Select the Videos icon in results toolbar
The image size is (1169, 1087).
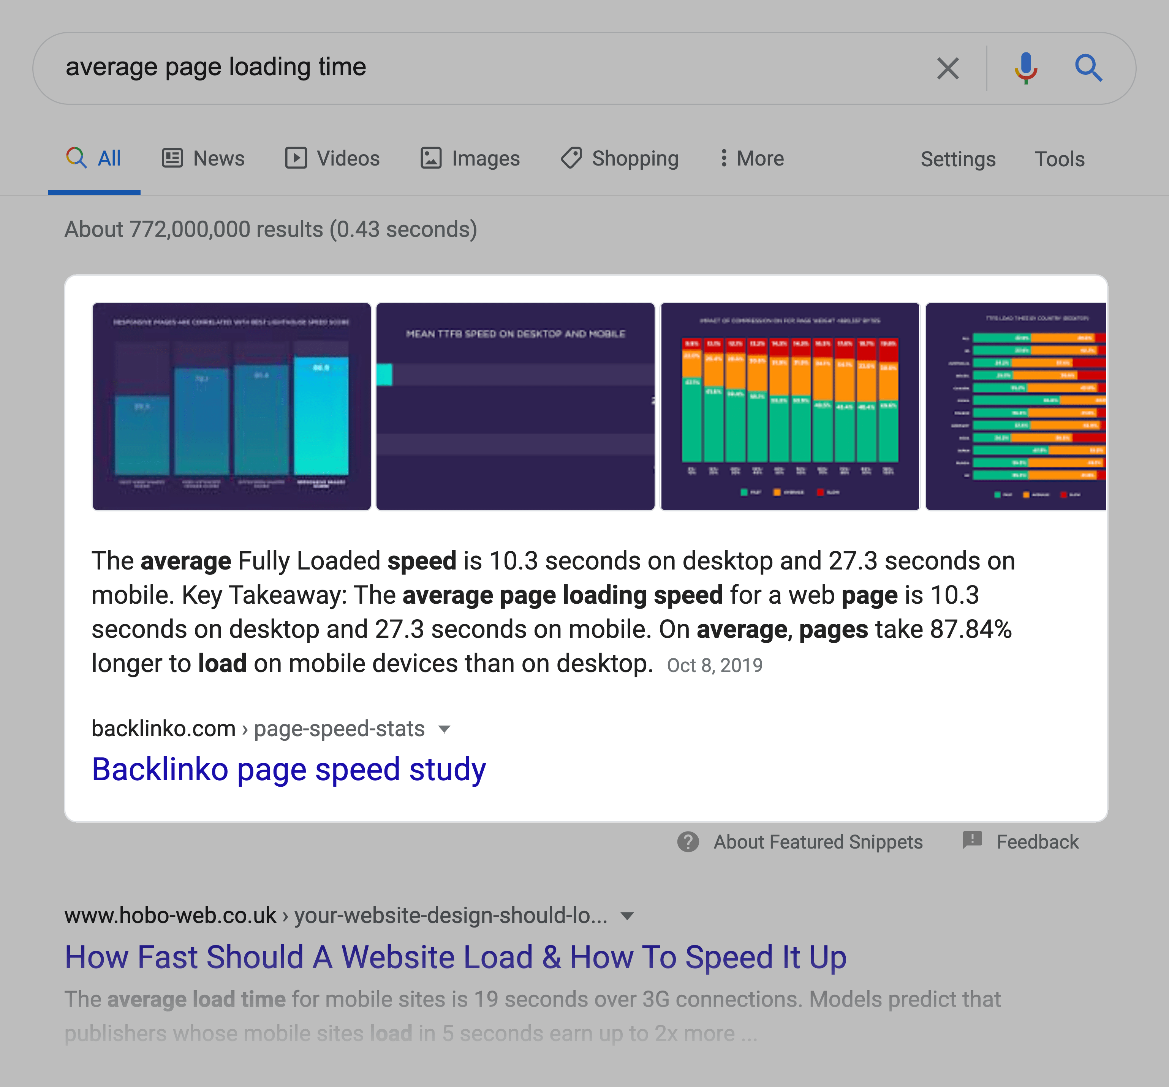(297, 158)
